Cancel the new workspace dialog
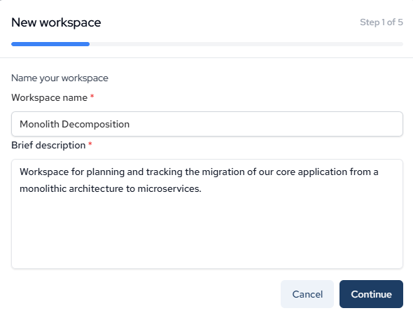 (307, 294)
